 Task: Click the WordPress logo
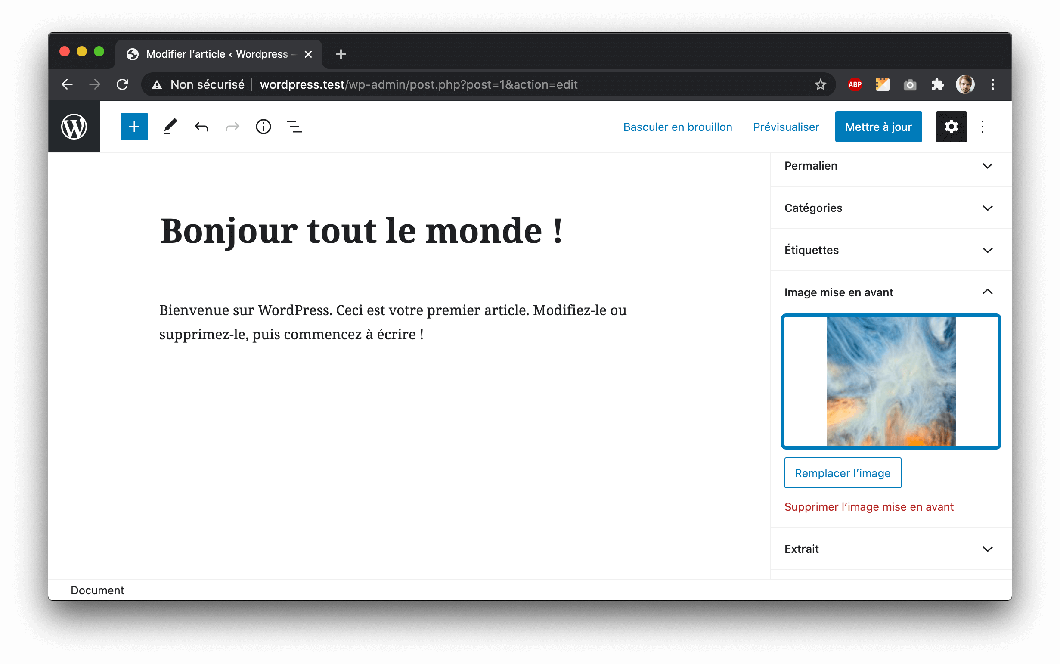74,127
